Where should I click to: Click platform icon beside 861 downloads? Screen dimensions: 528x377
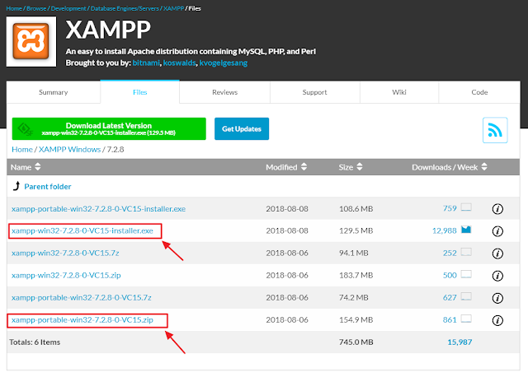[466, 319]
